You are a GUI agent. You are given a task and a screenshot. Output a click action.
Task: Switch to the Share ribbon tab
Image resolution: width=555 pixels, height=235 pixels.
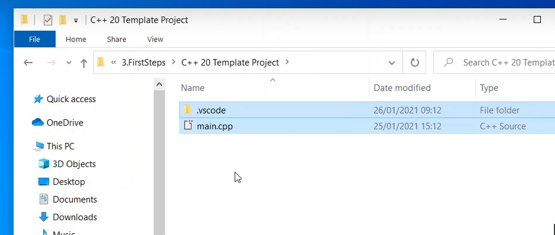tap(116, 39)
